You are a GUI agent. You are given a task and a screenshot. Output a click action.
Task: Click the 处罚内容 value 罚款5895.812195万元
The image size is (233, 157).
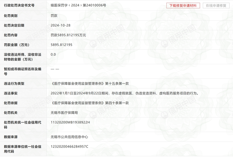(x=68, y=35)
